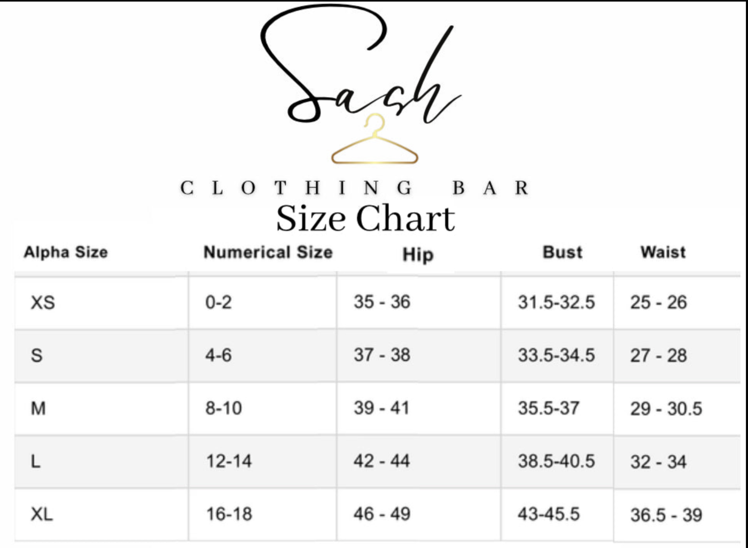748x548 pixels.
Task: Click numerical size 0-2 cell
Action: pyautogui.click(x=219, y=303)
